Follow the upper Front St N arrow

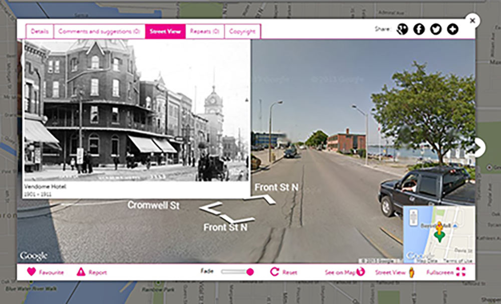(261, 199)
